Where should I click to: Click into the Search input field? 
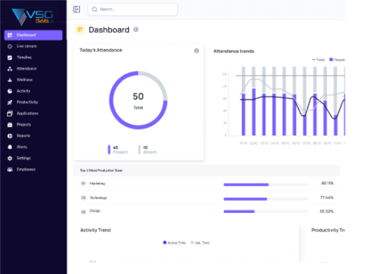coord(132,9)
